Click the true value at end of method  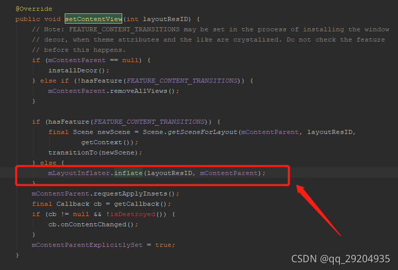(x=163, y=245)
